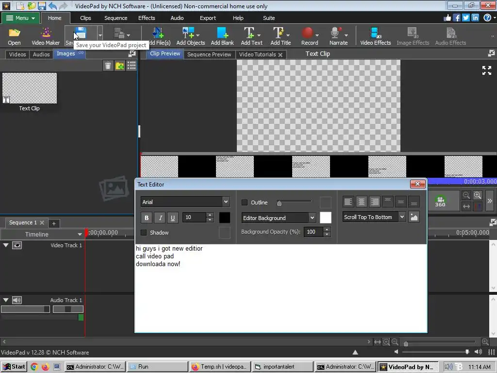Click the LinkedIn share icon

click(x=475, y=18)
